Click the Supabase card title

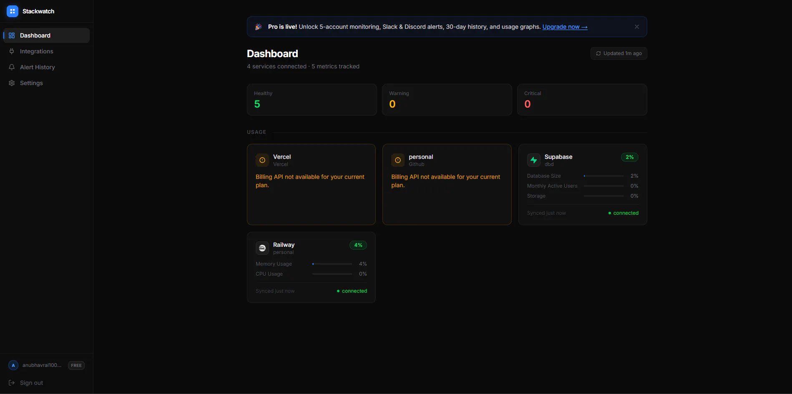pos(558,157)
